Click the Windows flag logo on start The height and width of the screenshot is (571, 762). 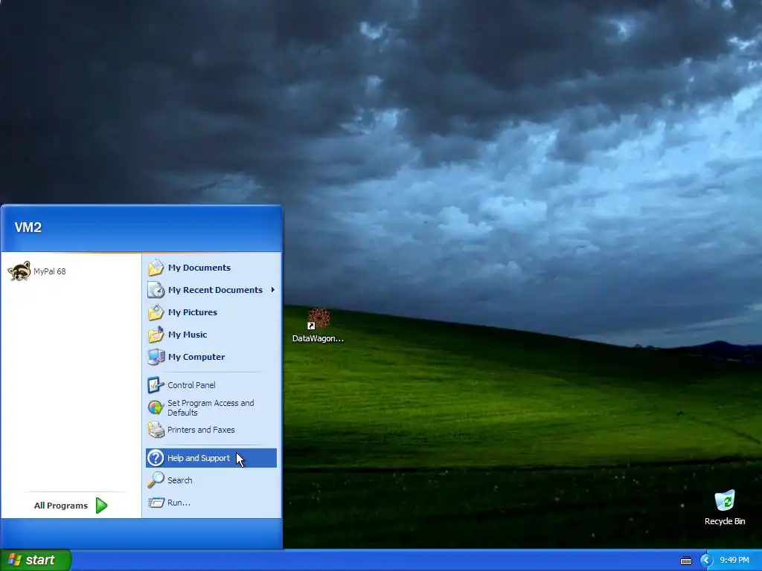click(15, 560)
